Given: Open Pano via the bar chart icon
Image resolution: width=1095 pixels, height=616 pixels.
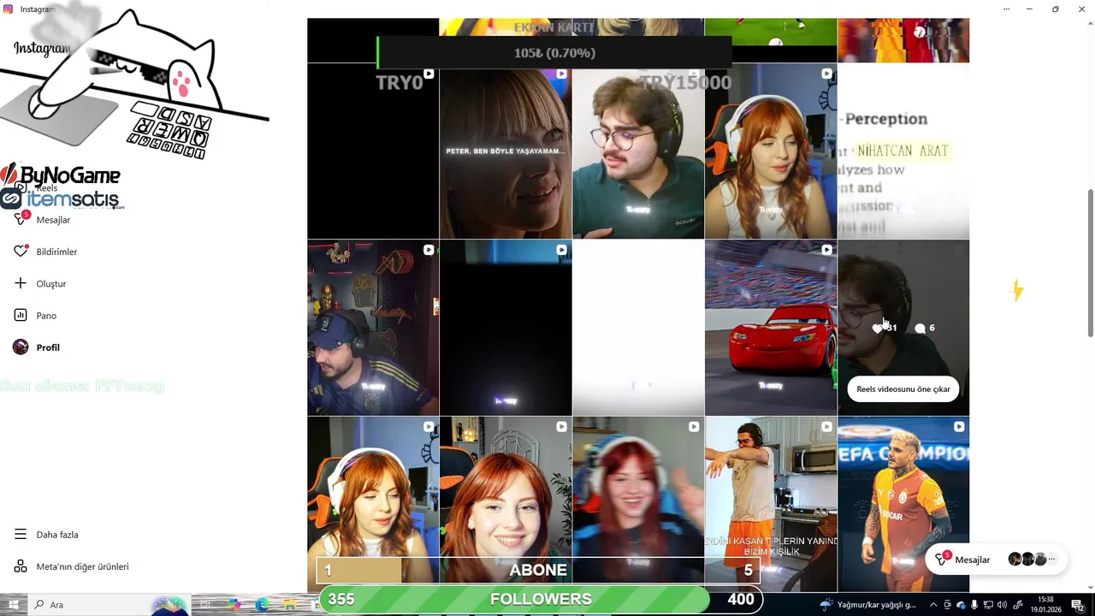Looking at the screenshot, I should (x=21, y=316).
